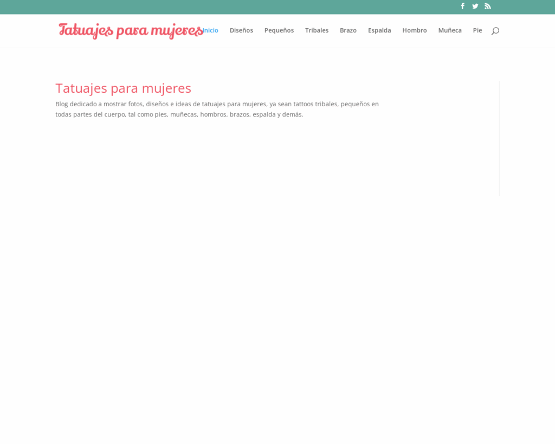Image resolution: width=555 pixels, height=444 pixels.
Task: Select the Inicio menu item
Action: [x=210, y=30]
